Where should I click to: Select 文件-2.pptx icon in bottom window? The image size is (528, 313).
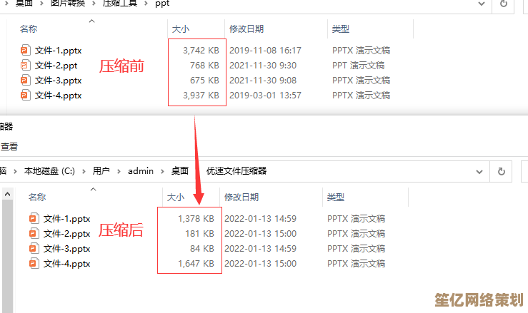[34, 234]
